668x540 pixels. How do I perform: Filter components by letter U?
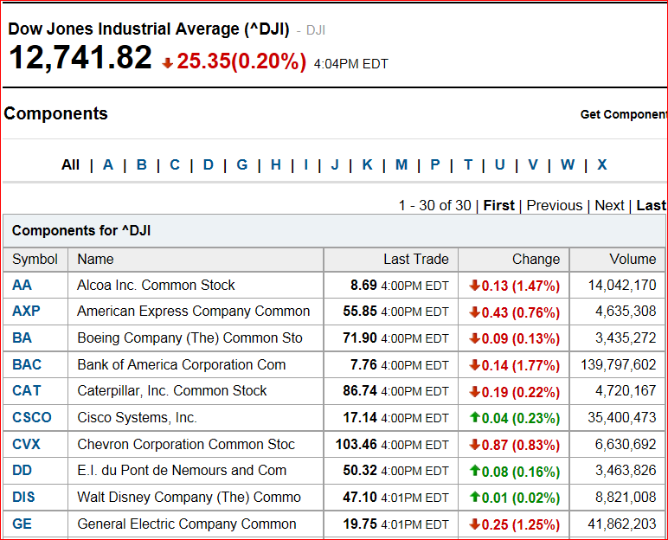[x=500, y=164]
